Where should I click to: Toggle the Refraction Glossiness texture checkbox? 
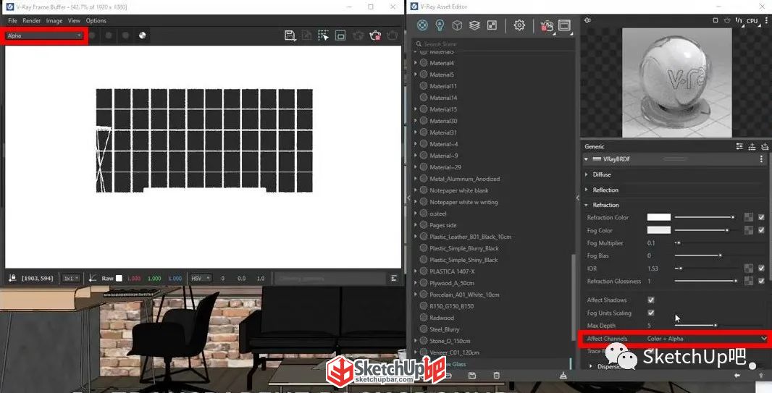tap(762, 281)
